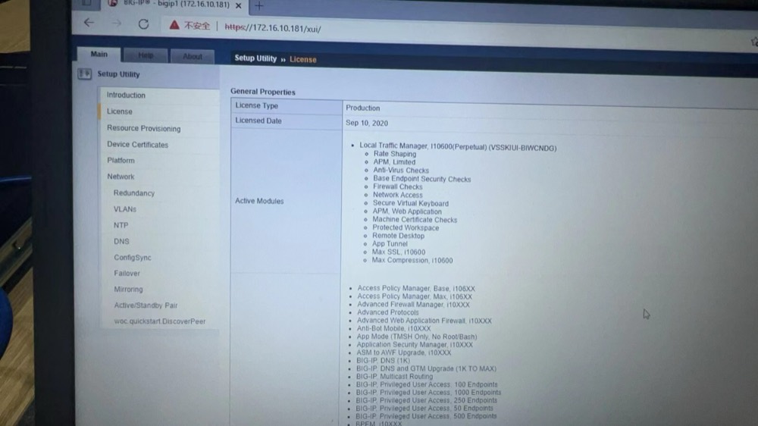This screenshot has height=426, width=758.
Task: Click App Mode (TMSH Only) entry
Action: tap(417, 337)
